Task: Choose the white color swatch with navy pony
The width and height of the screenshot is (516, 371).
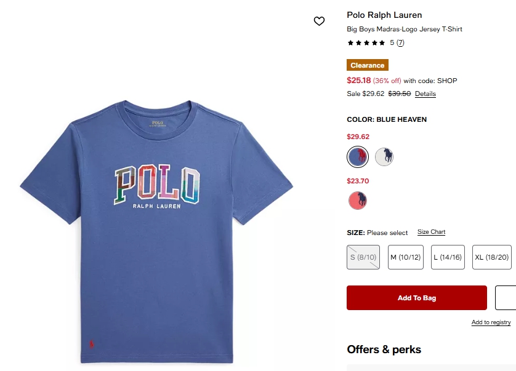Action: [x=384, y=156]
